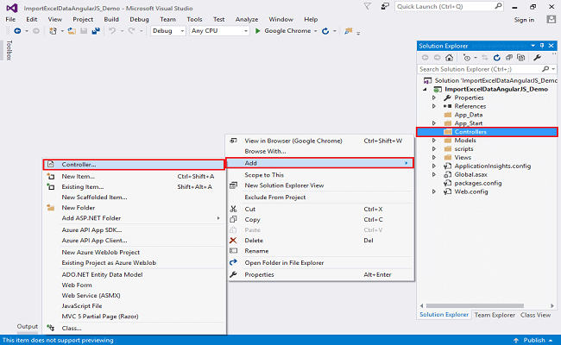Select New Item... in the Add submenu
561x345 pixels.
click(134, 176)
